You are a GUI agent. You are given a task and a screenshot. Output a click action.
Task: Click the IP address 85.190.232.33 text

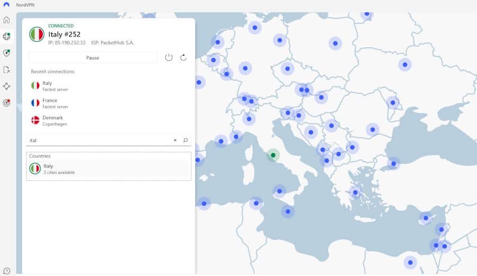(67, 42)
